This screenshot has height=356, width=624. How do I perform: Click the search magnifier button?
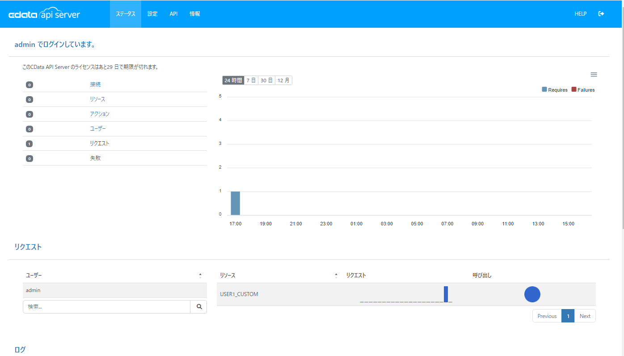[199, 307]
